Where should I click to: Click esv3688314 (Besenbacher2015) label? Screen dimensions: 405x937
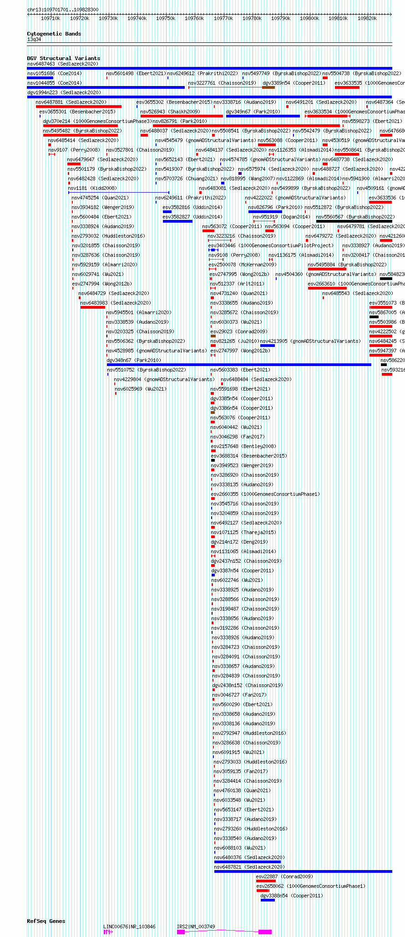(248, 456)
